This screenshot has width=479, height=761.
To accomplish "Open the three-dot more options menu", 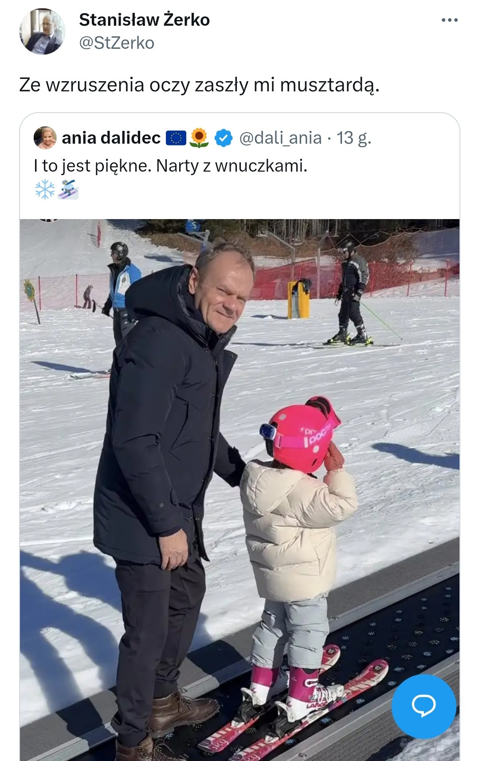I will click(x=449, y=20).
